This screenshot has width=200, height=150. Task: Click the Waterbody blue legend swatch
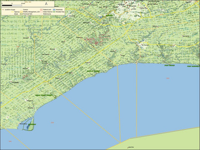pos(54,10)
